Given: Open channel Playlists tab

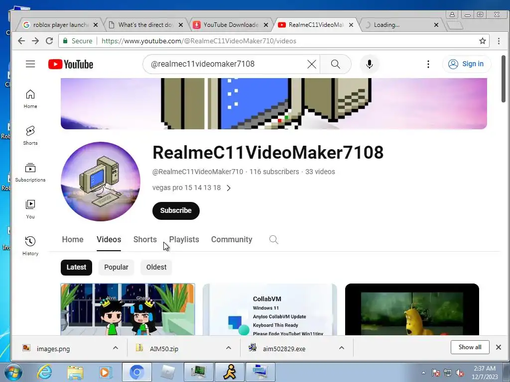Looking at the screenshot, I should point(184,239).
